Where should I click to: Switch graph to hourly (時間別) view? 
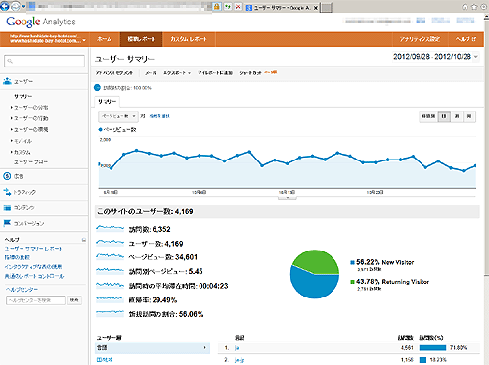click(x=428, y=116)
